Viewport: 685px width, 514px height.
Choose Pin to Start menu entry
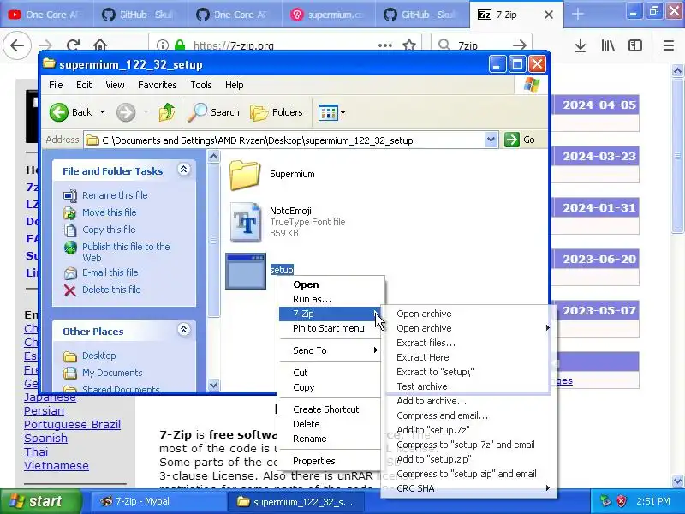tap(331, 328)
